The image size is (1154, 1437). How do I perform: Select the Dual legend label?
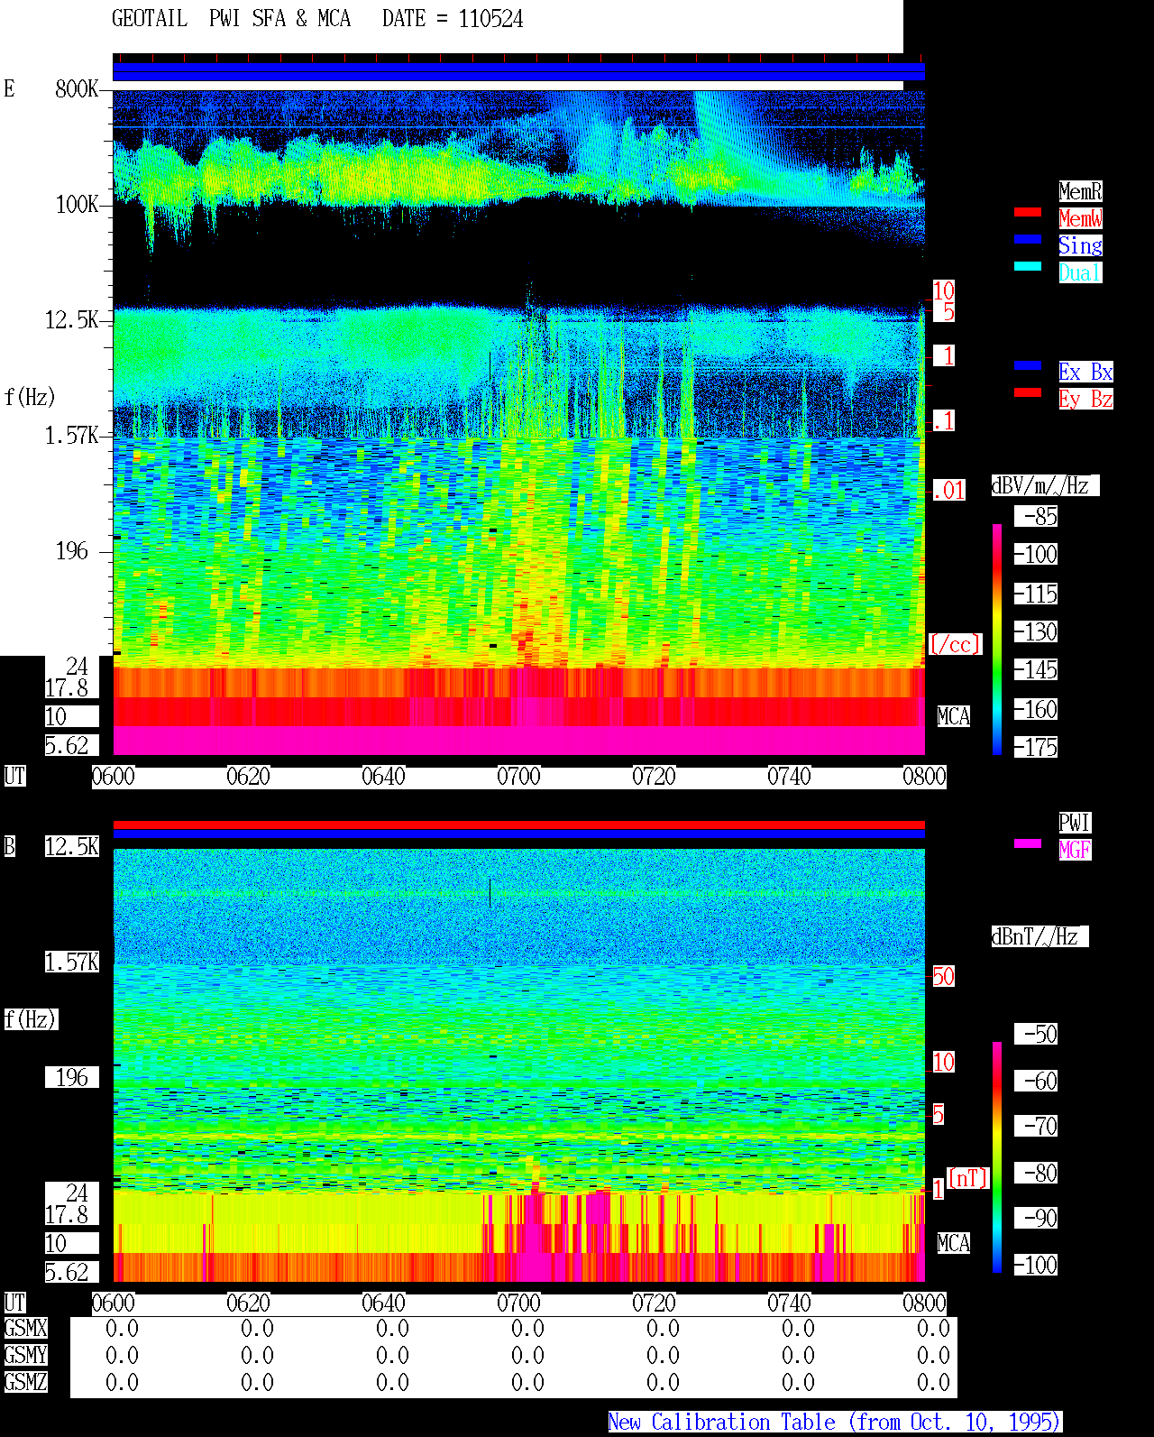(1080, 272)
